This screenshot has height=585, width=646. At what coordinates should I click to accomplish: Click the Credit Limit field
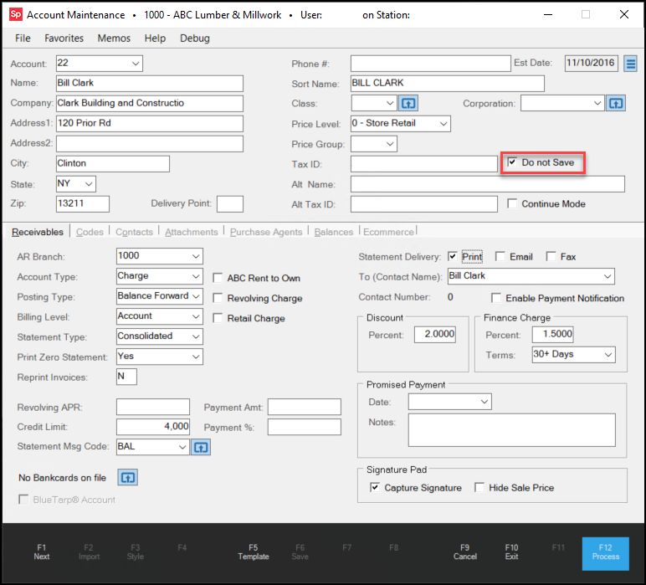tap(153, 427)
